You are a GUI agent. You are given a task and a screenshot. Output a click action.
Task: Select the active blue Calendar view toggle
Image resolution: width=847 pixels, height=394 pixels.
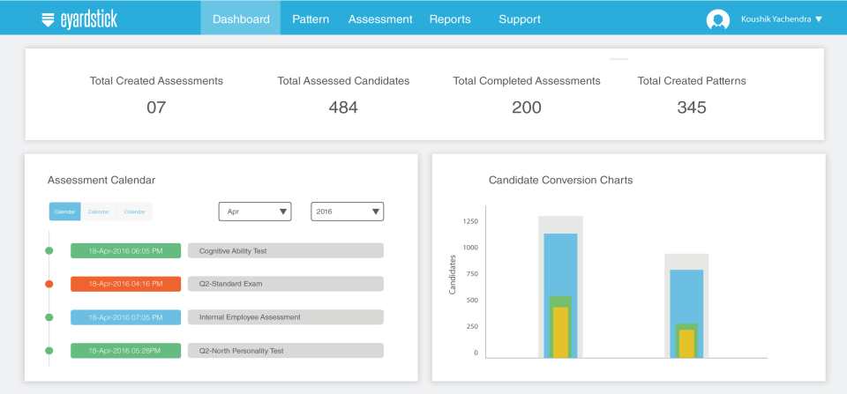[x=64, y=212]
